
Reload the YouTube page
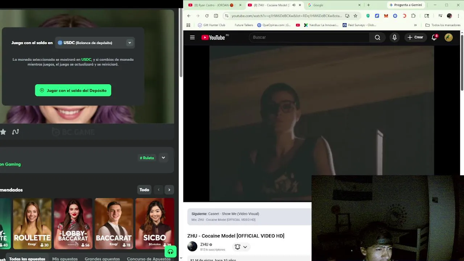tap(207, 16)
